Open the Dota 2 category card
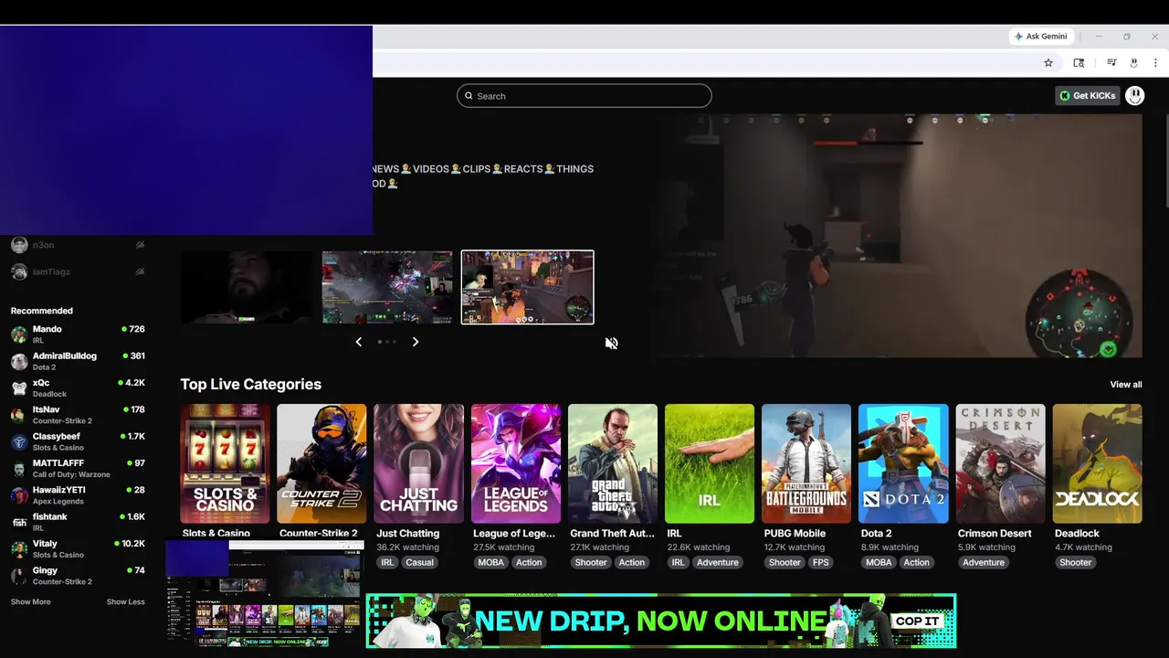 (x=903, y=463)
